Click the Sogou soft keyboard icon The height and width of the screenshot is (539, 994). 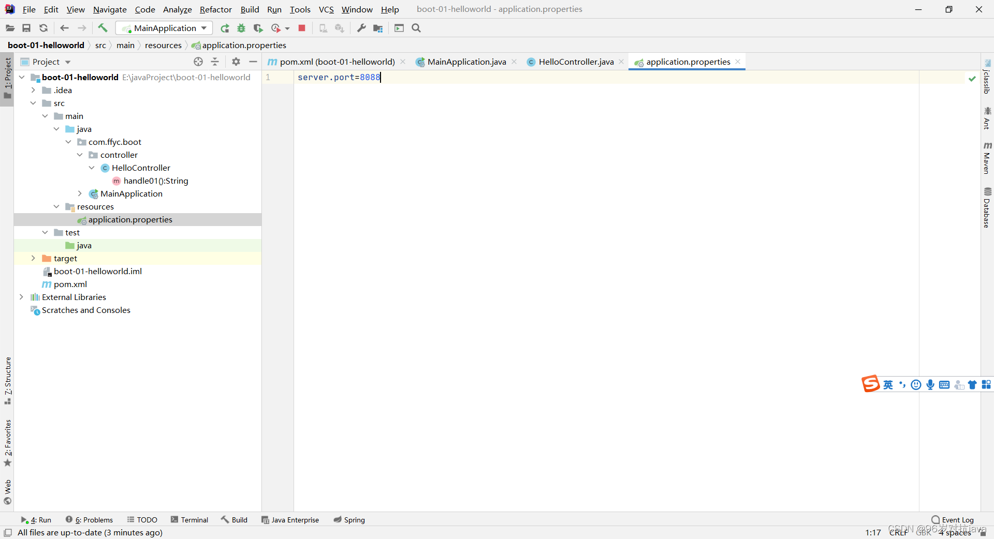[x=944, y=384]
